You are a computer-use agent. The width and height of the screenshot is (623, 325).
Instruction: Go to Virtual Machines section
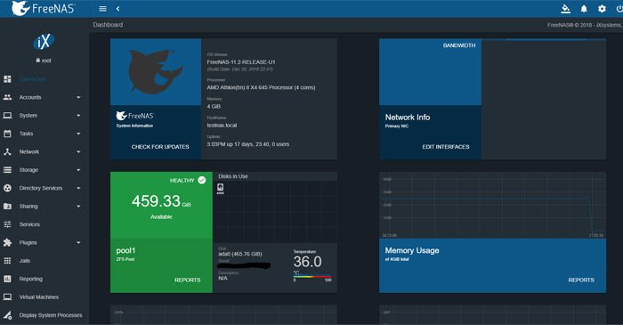(x=38, y=297)
